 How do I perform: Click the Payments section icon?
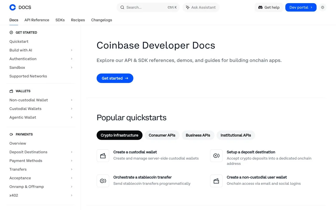(11, 134)
